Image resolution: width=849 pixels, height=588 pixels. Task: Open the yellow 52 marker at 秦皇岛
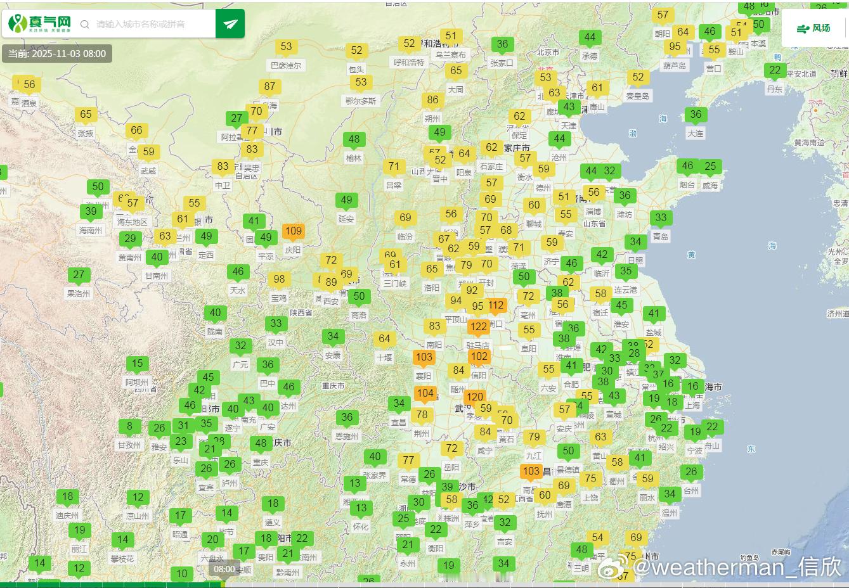[x=638, y=77]
